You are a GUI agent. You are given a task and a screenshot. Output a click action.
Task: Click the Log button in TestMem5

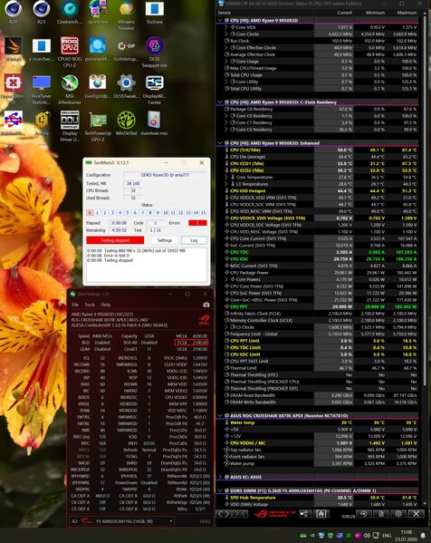coord(194,240)
